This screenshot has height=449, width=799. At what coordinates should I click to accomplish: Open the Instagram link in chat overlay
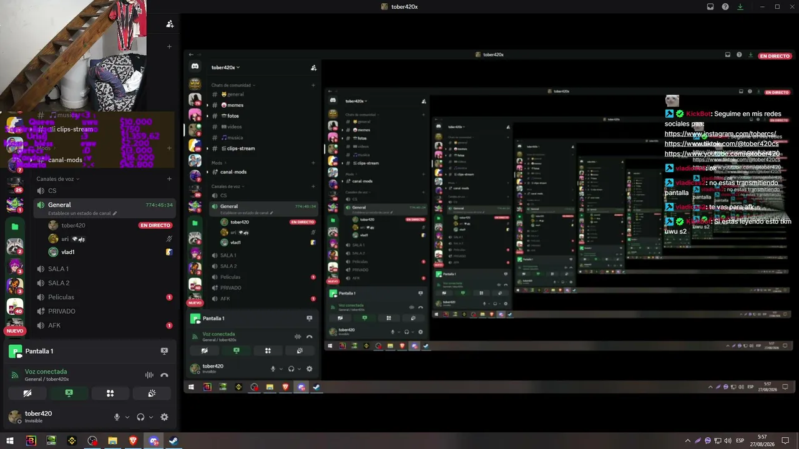tap(720, 134)
